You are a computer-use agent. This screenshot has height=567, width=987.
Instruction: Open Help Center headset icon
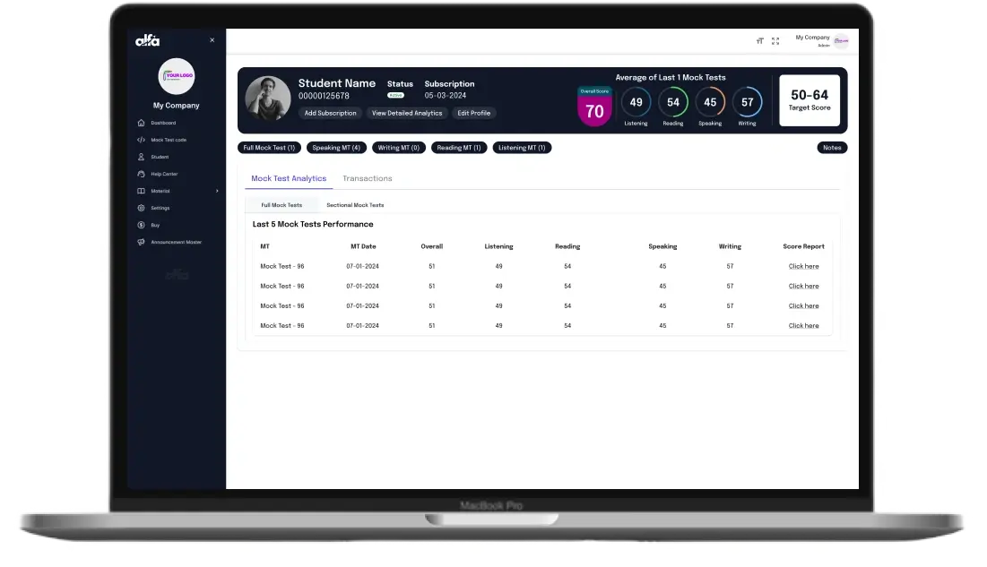click(141, 174)
